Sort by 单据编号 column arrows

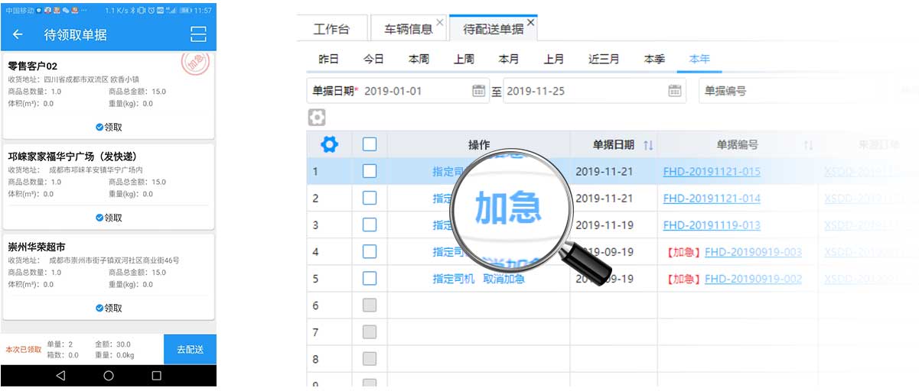click(x=809, y=145)
